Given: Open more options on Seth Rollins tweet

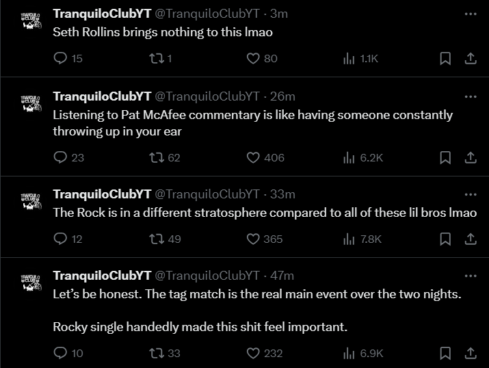Looking at the screenshot, I should pos(470,14).
